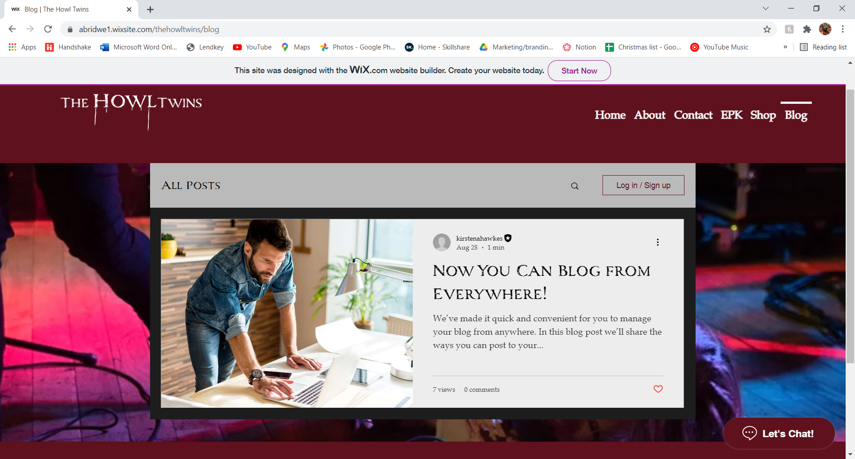The image size is (855, 459).
Task: Open the post's three-dot more actions menu
Action: tap(658, 242)
